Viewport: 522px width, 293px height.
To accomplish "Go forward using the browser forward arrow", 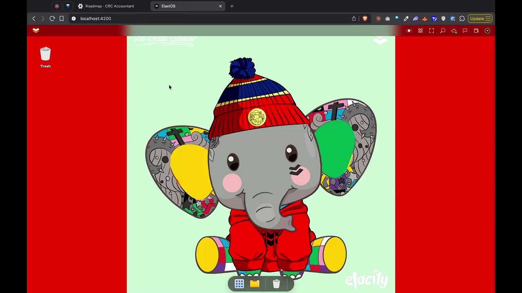I will point(43,18).
